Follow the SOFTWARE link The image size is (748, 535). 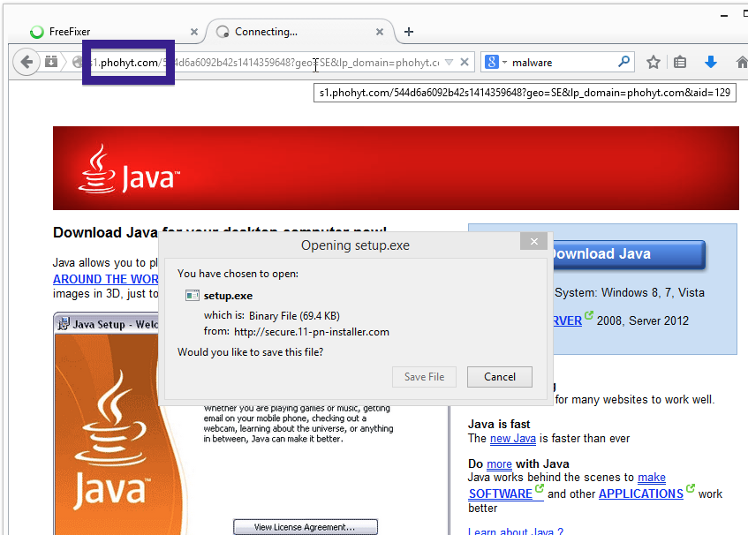click(x=501, y=494)
